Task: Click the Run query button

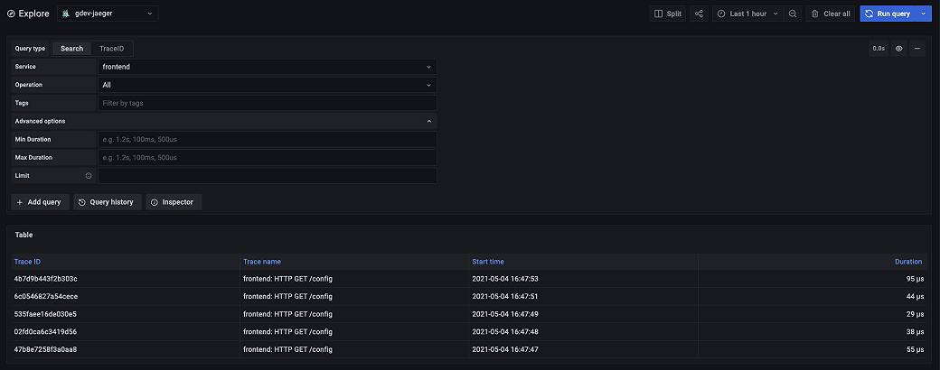Action: tap(887, 14)
